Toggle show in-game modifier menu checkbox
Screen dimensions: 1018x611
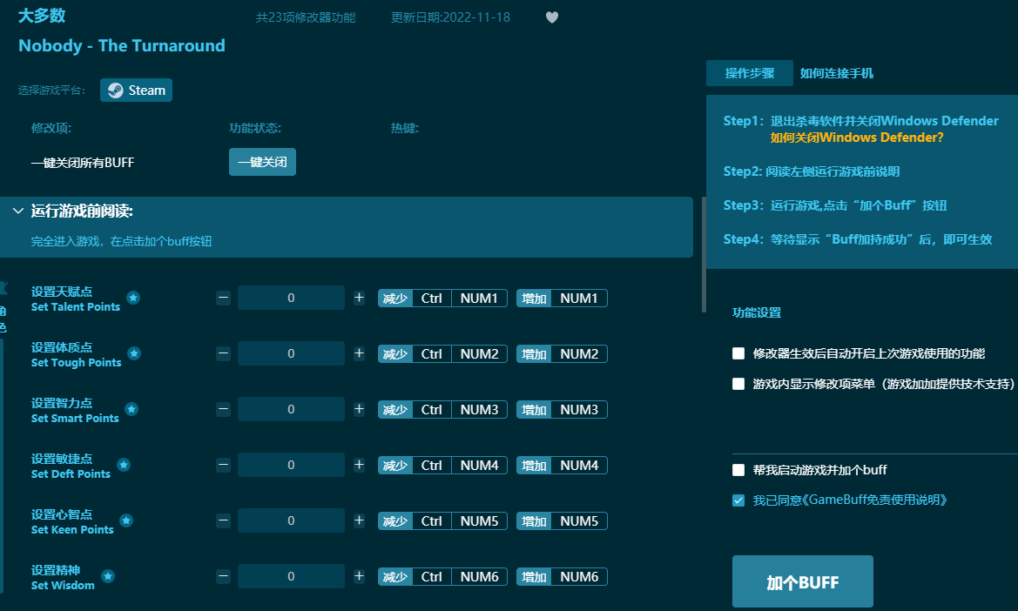click(x=738, y=384)
